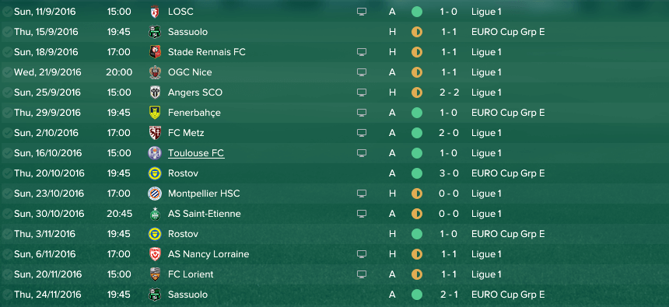This screenshot has width=669, height=307.
Task: Toggle the checkmark beside Sun, 6/11/2016
Action: 7,254
